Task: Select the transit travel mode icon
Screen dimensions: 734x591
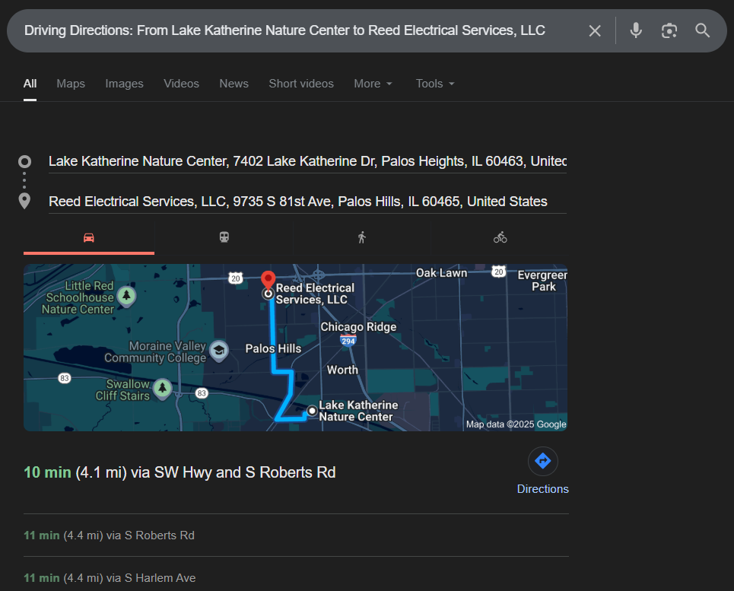Action: coord(224,237)
